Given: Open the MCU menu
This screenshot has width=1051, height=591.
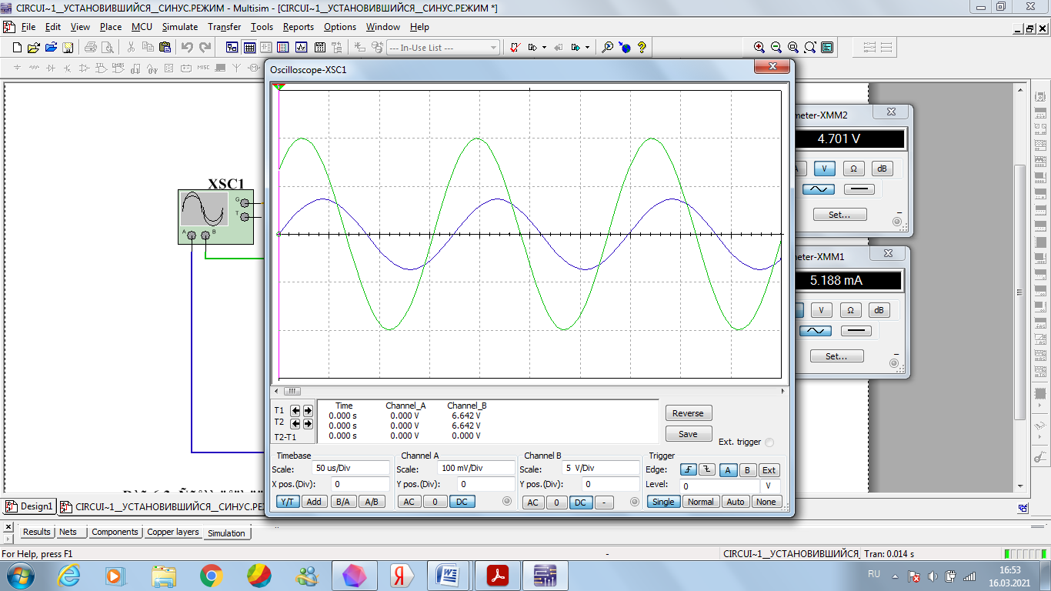Looking at the screenshot, I should pos(142,26).
